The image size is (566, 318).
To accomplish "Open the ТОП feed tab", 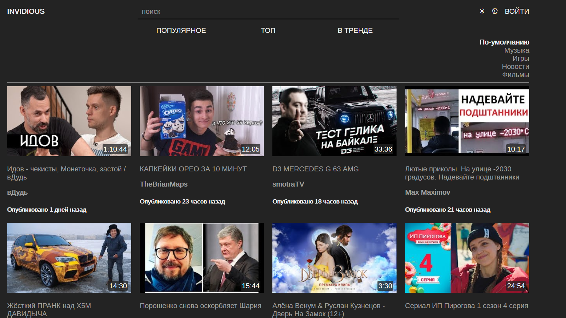I will click(x=268, y=30).
